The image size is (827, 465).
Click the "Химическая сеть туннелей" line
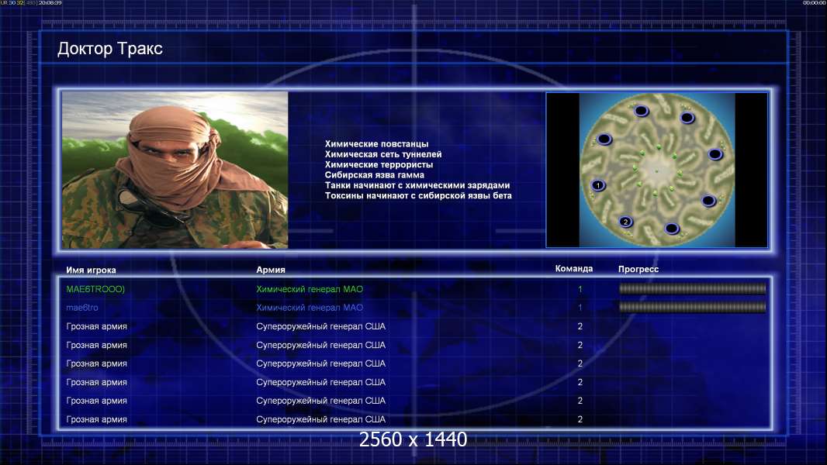point(383,154)
